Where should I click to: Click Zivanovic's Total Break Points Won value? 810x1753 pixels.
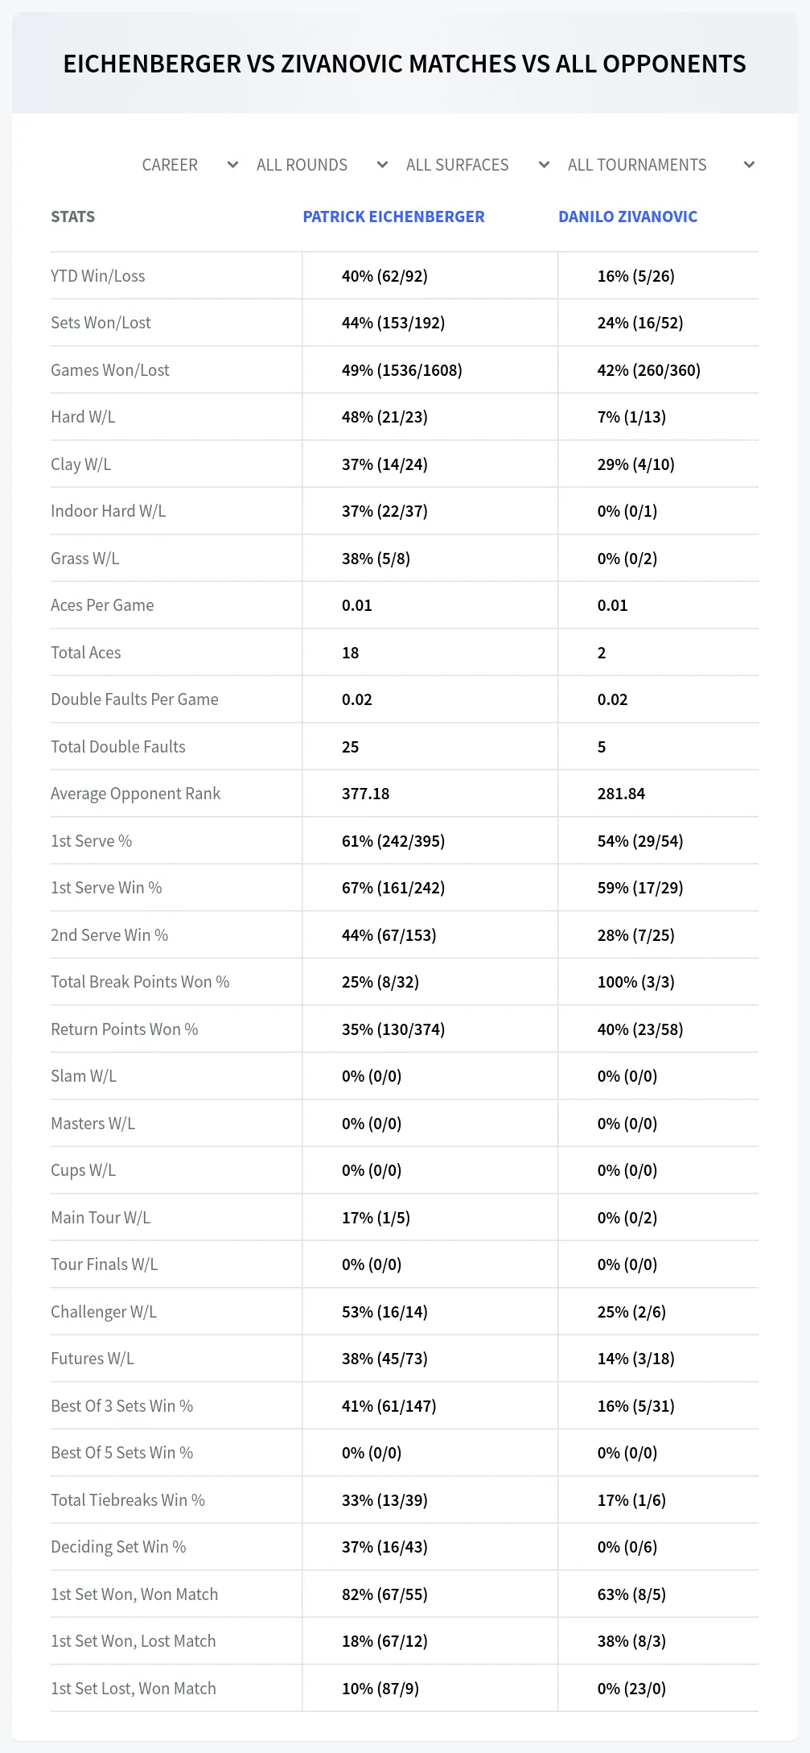635,982
